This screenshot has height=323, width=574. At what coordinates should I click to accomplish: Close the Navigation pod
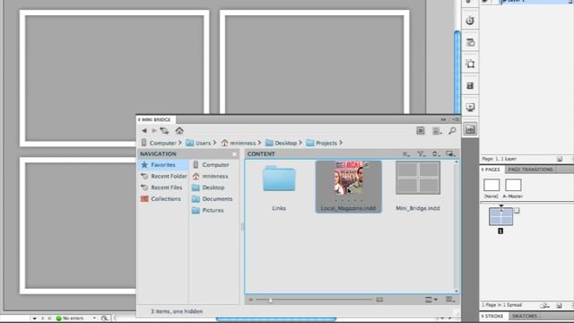pos(235,154)
